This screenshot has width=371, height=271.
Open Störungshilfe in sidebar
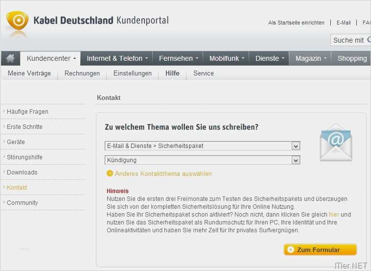click(x=24, y=157)
